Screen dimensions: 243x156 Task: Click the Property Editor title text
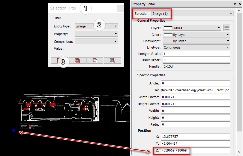[144, 4]
